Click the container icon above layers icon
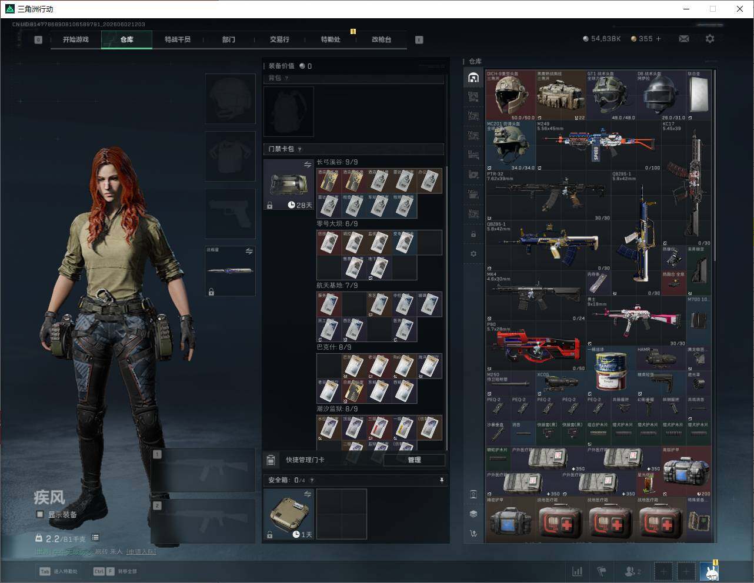Image resolution: width=754 pixels, height=583 pixels. click(473, 494)
